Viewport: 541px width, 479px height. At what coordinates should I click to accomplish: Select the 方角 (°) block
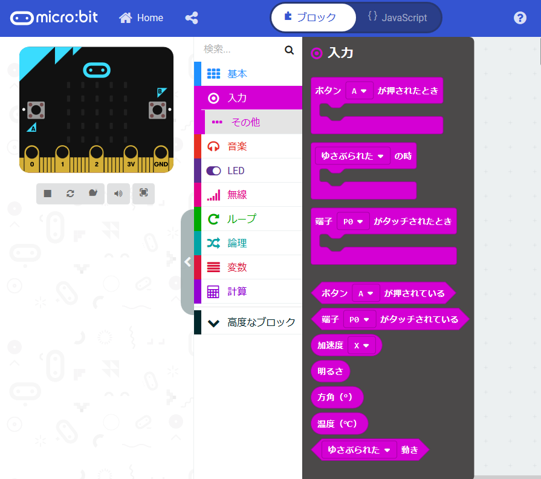coord(337,397)
